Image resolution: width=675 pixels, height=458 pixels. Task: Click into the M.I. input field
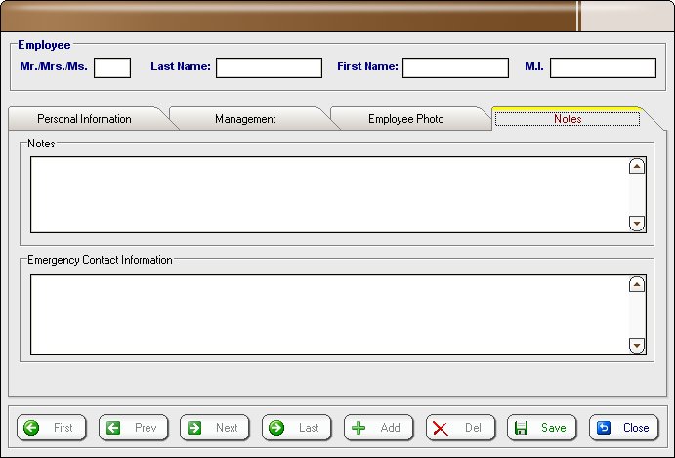point(603,68)
